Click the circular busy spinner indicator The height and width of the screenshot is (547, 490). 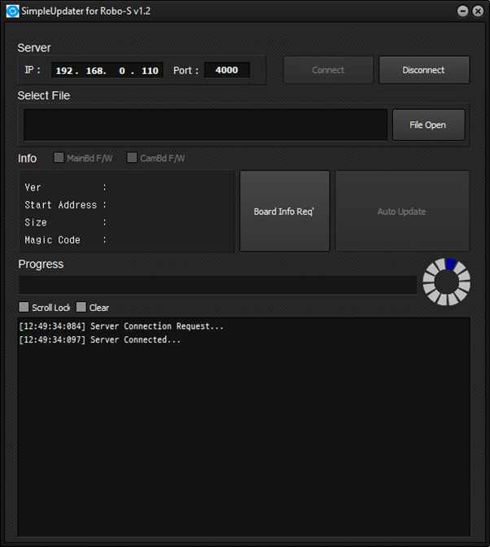(x=446, y=282)
